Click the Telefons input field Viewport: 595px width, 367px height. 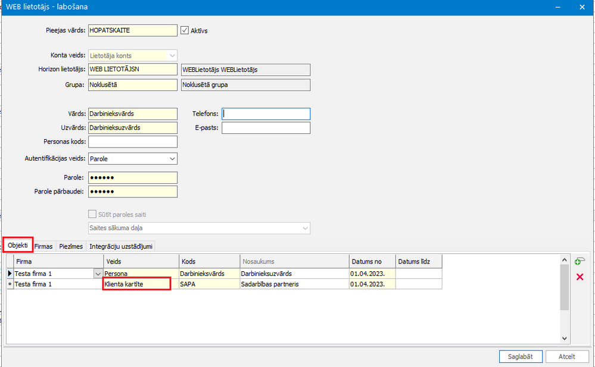(x=266, y=114)
